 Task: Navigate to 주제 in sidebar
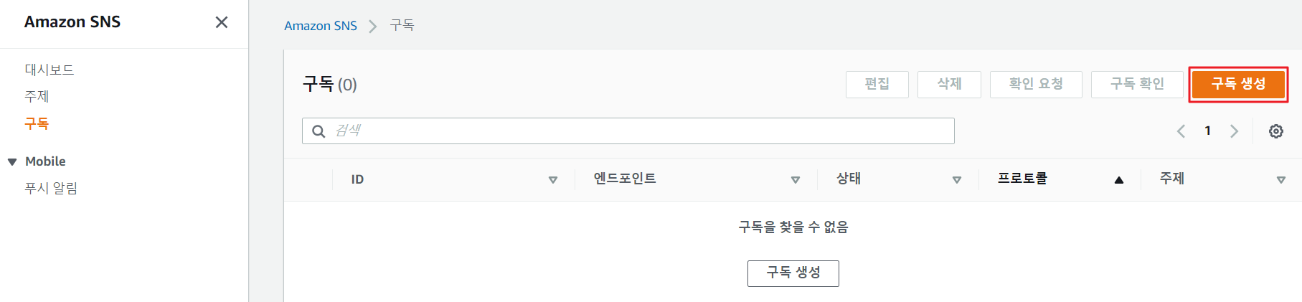[37, 96]
